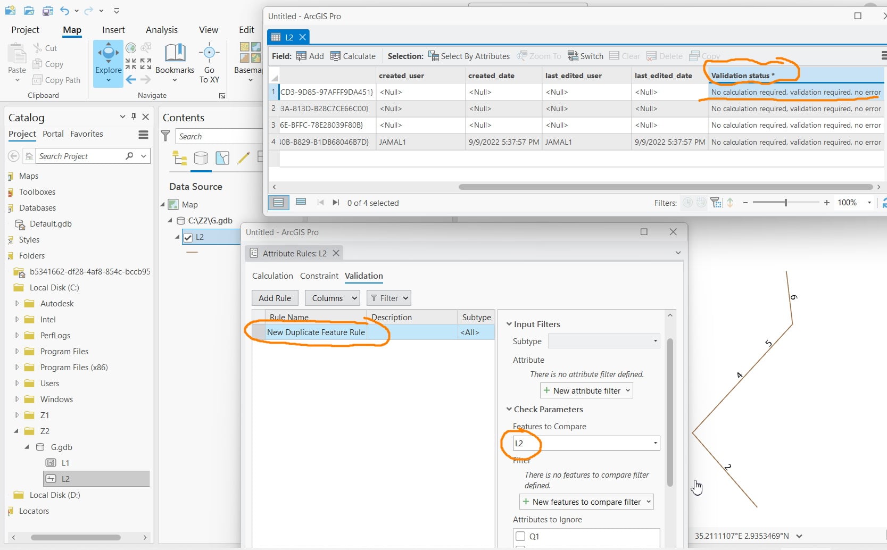The width and height of the screenshot is (887, 550).
Task: Click the Contents filter funnel icon
Action: [x=165, y=136]
